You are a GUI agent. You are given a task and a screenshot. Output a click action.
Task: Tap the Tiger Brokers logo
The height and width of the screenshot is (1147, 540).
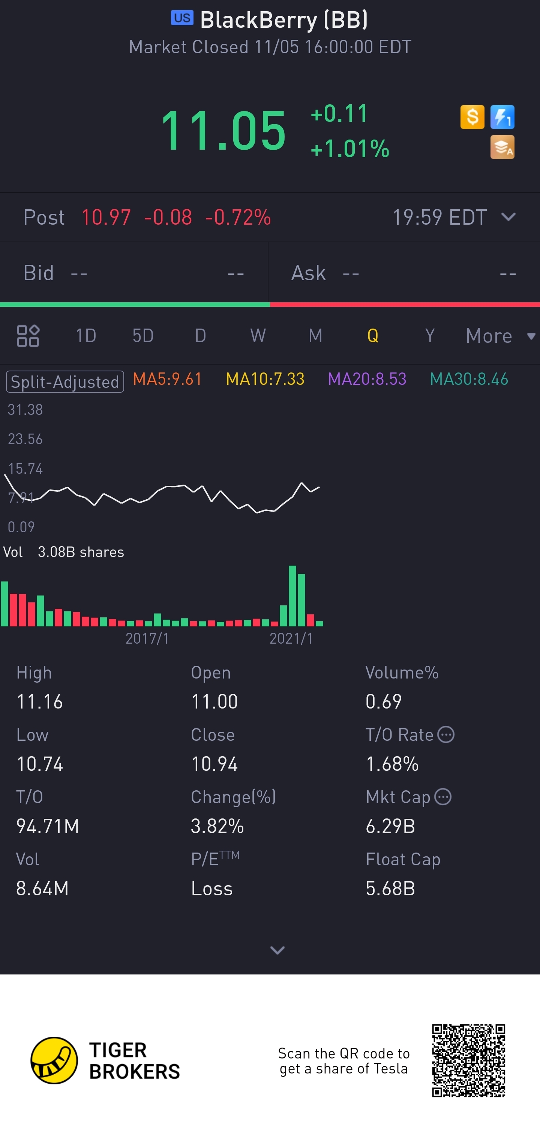click(105, 1060)
